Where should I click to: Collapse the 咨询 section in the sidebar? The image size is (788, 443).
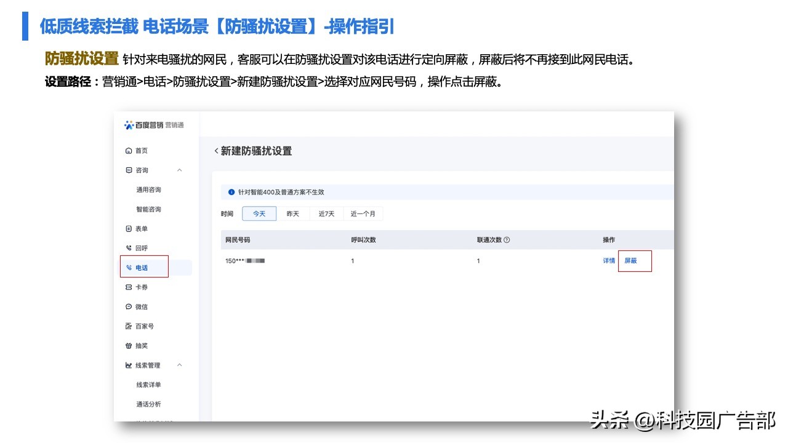click(x=180, y=170)
